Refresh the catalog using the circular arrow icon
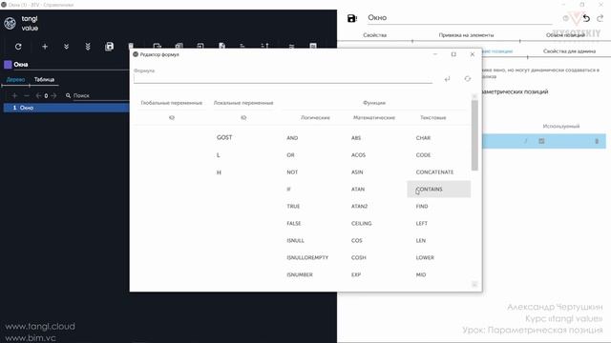611x343 pixels. pyautogui.click(x=18, y=47)
